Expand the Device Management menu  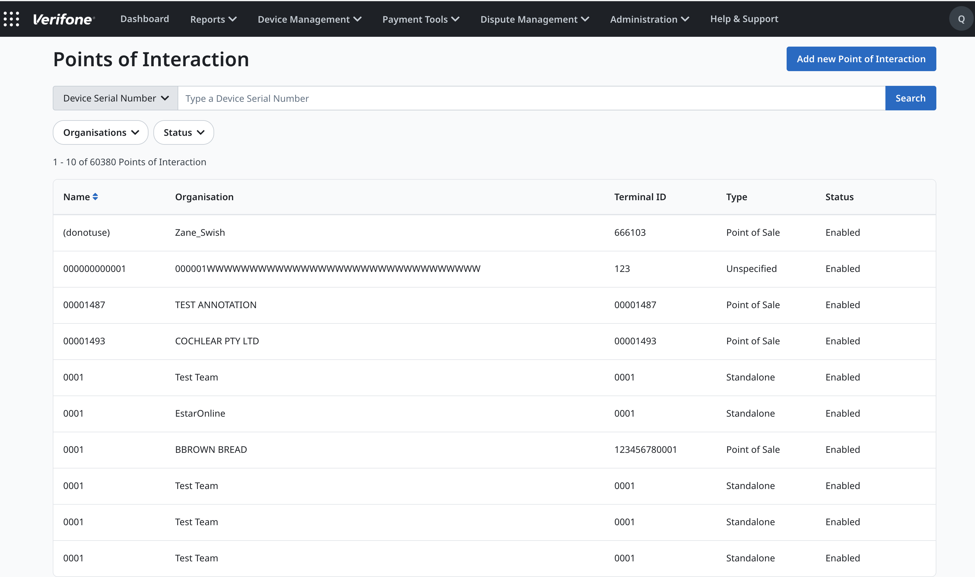coord(310,19)
